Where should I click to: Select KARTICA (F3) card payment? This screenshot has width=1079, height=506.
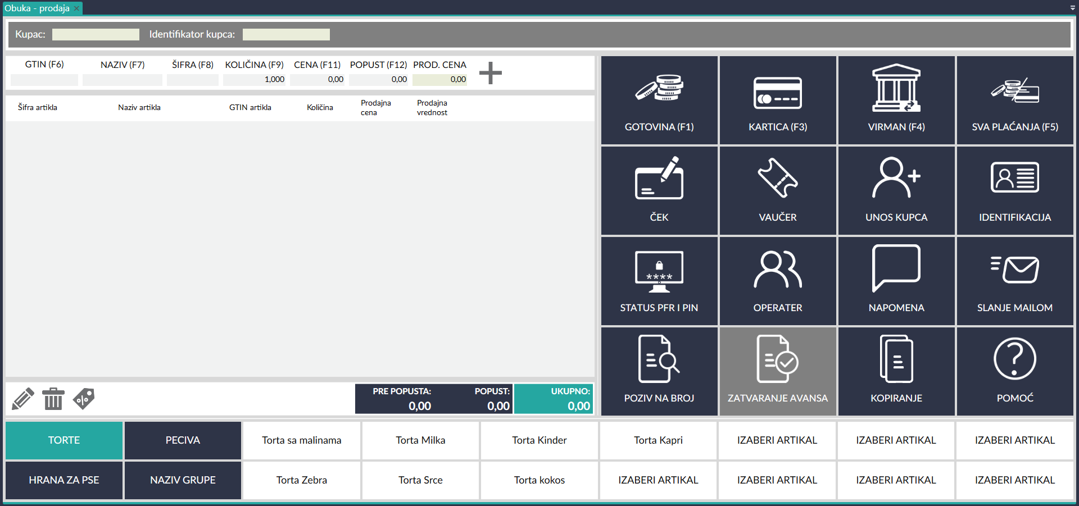pyautogui.click(x=778, y=100)
